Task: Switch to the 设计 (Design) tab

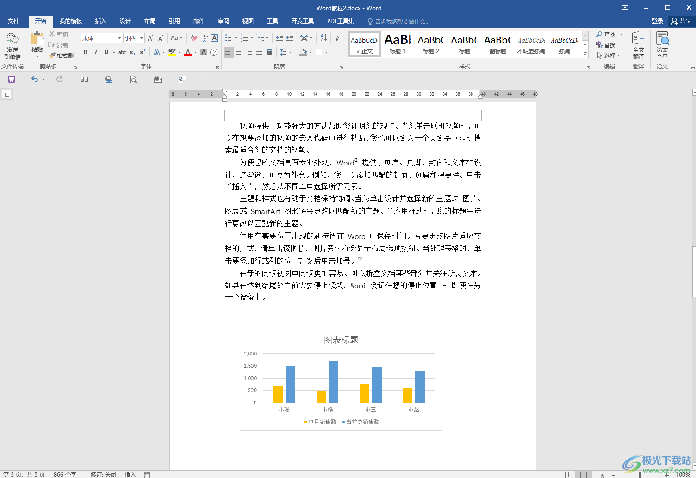Action: (125, 21)
